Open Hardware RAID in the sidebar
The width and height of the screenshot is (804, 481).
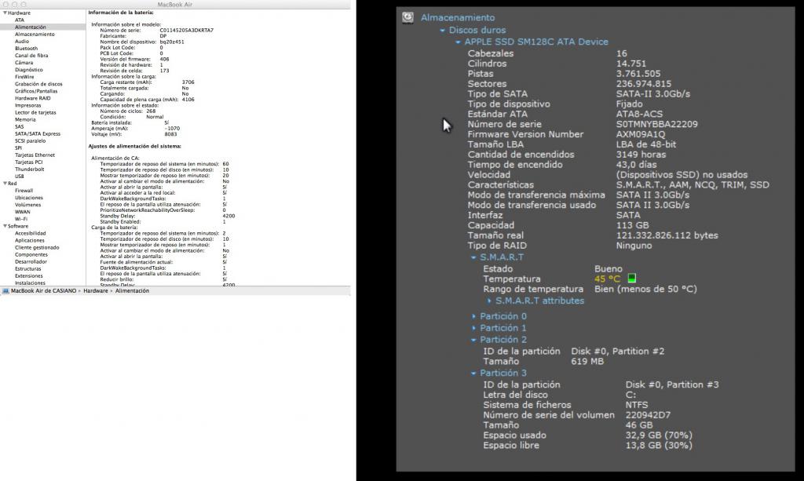coord(33,98)
